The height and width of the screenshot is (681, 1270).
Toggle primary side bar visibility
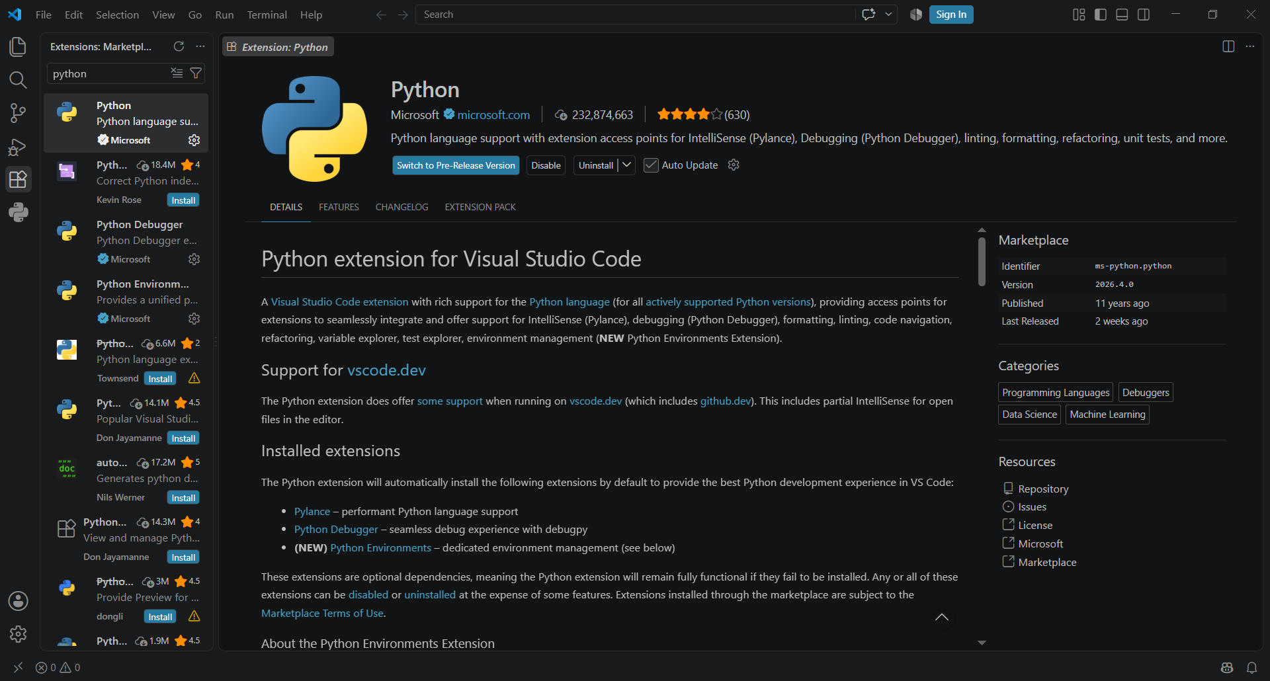click(1101, 15)
